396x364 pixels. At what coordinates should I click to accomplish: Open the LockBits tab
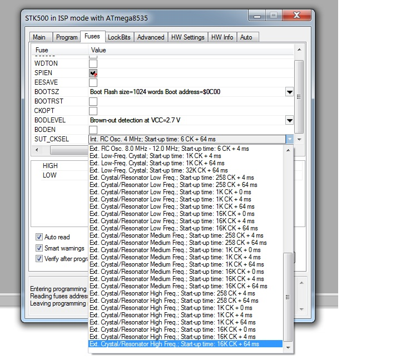(119, 37)
